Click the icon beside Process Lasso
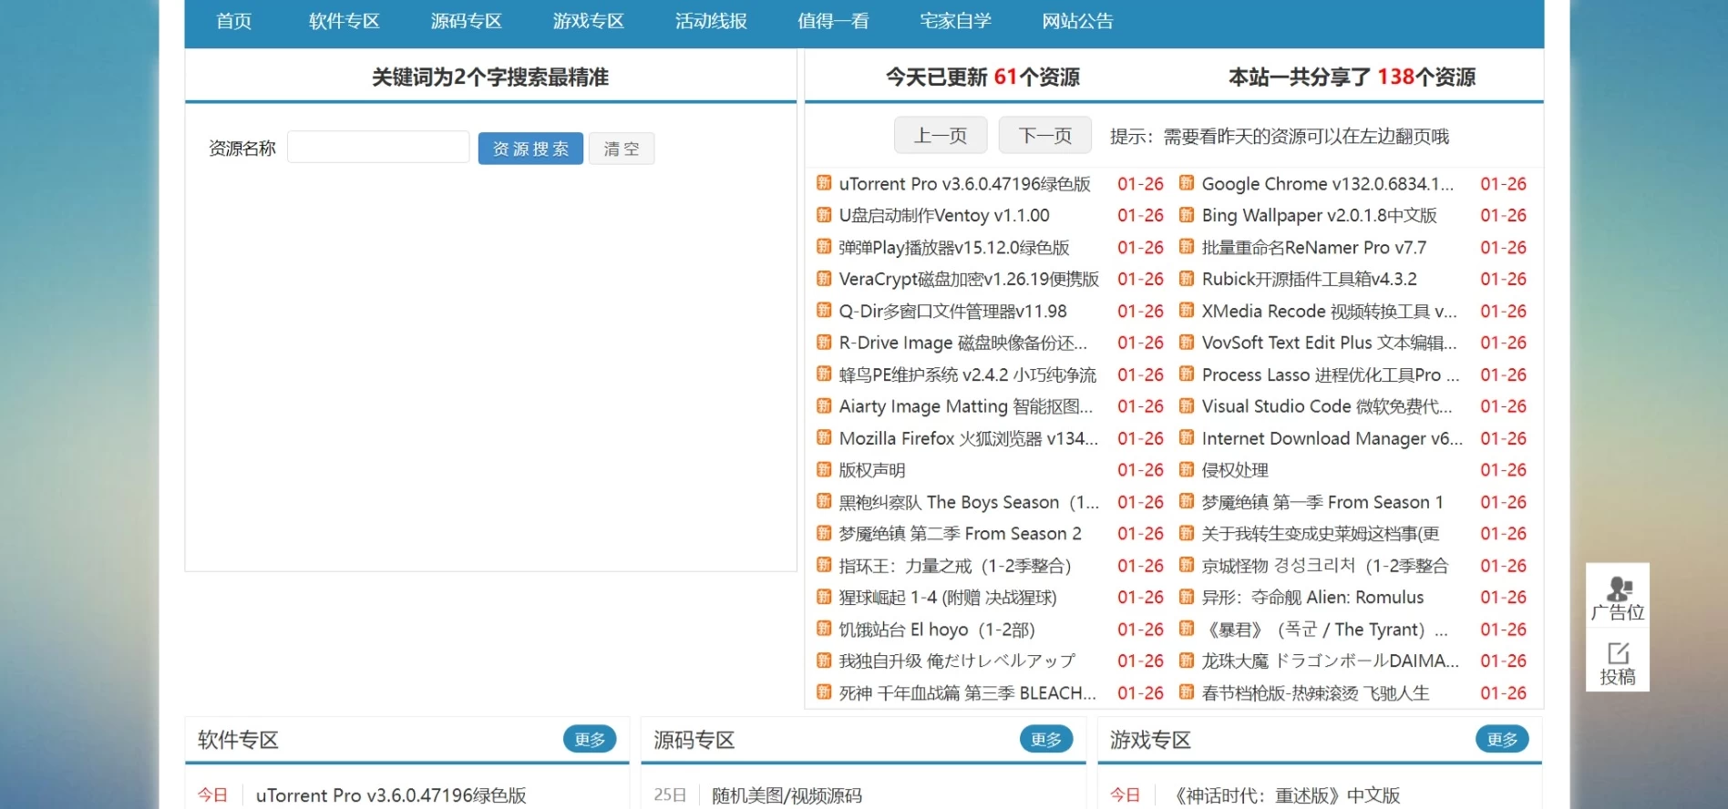 (1187, 374)
